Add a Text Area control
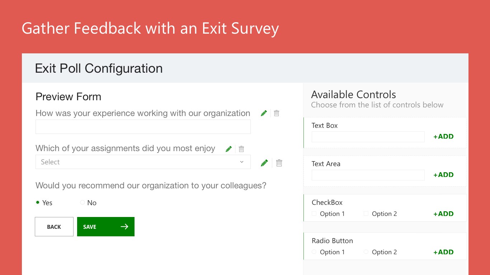The width and height of the screenshot is (490, 275). pos(443,175)
